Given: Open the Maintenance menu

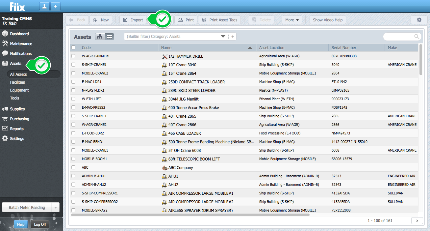Looking at the screenshot, I should pos(21,43).
